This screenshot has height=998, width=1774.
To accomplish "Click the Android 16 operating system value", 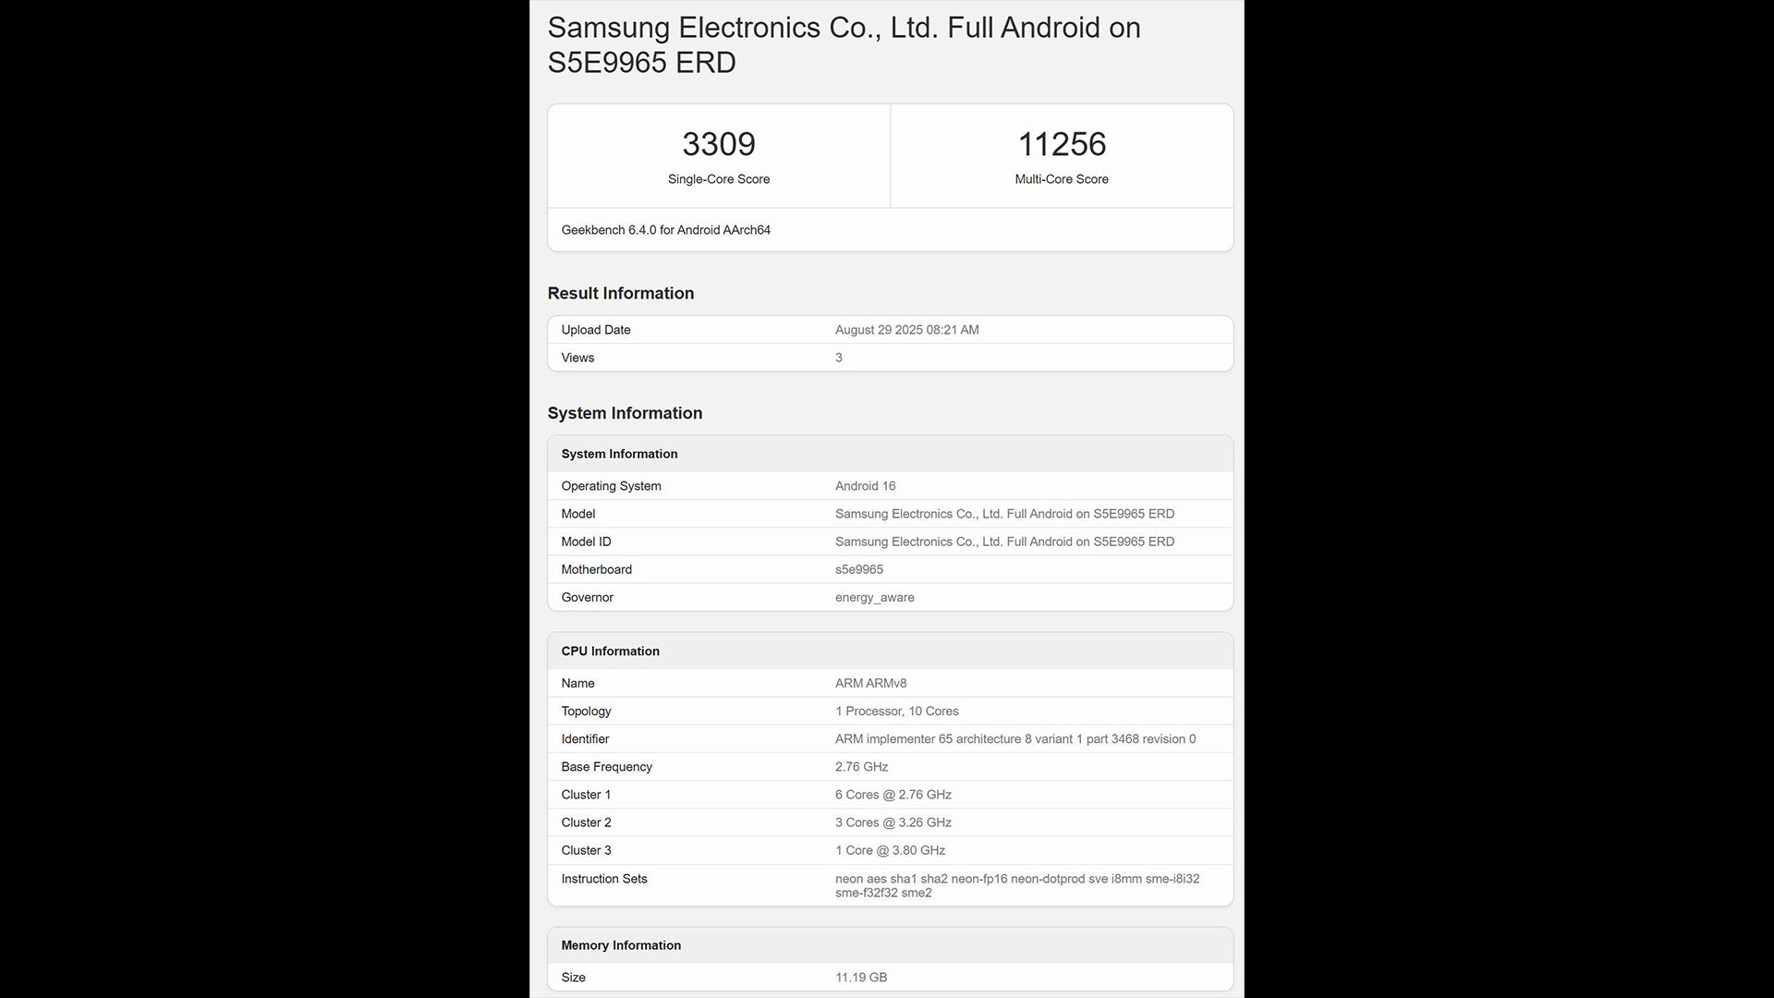I will pos(865,486).
